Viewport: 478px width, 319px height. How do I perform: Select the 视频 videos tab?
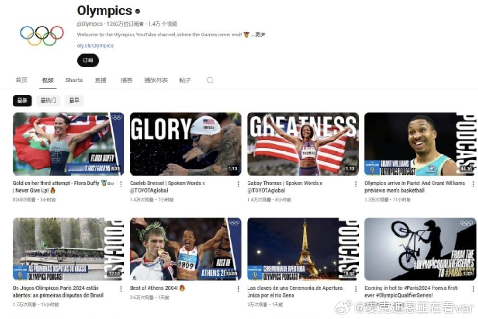48,80
